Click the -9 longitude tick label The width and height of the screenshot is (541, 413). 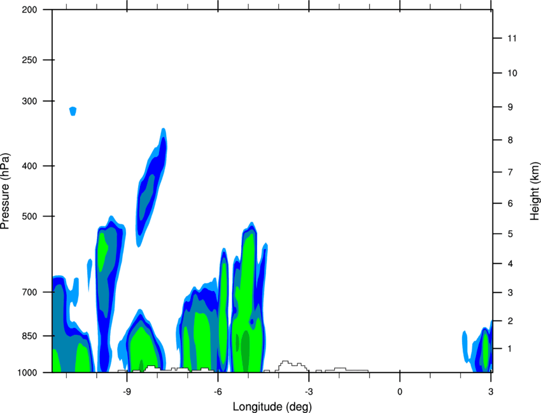coord(127,392)
